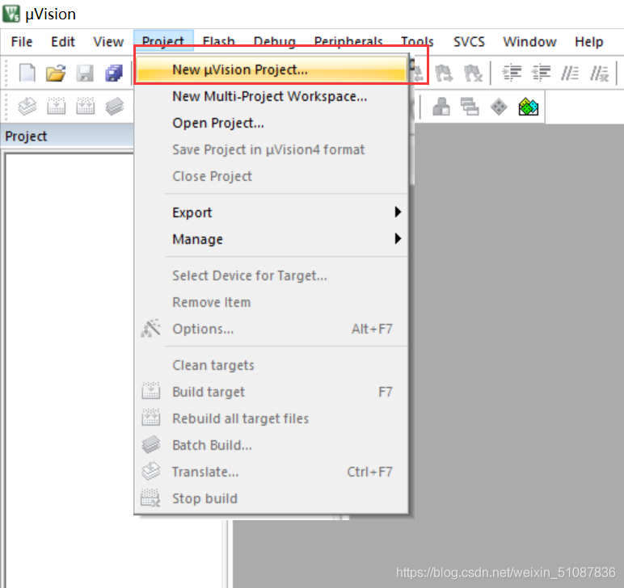Click the Batch Build toolbar icon
The width and height of the screenshot is (624, 588).
click(114, 106)
